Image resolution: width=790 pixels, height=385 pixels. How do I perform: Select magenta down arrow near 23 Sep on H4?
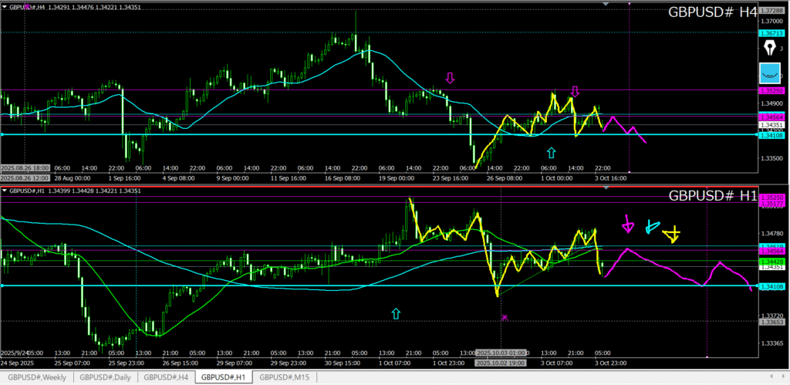point(451,77)
